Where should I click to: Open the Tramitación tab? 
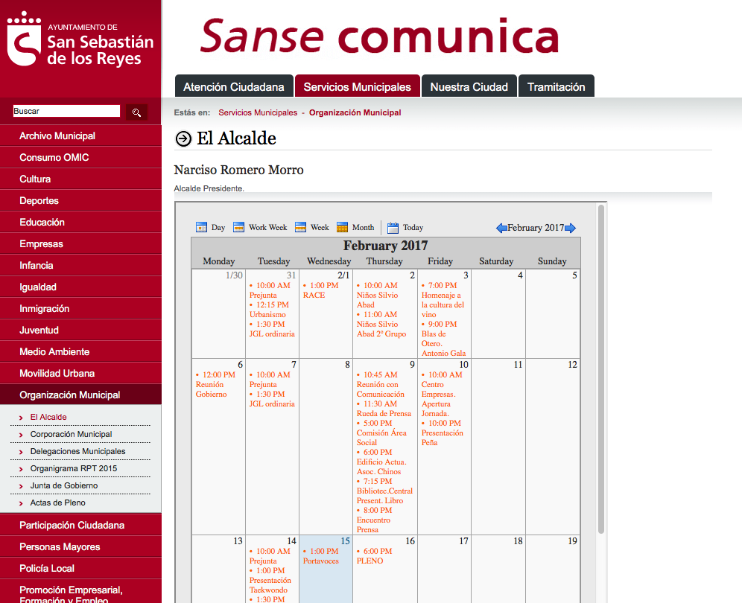click(x=556, y=86)
